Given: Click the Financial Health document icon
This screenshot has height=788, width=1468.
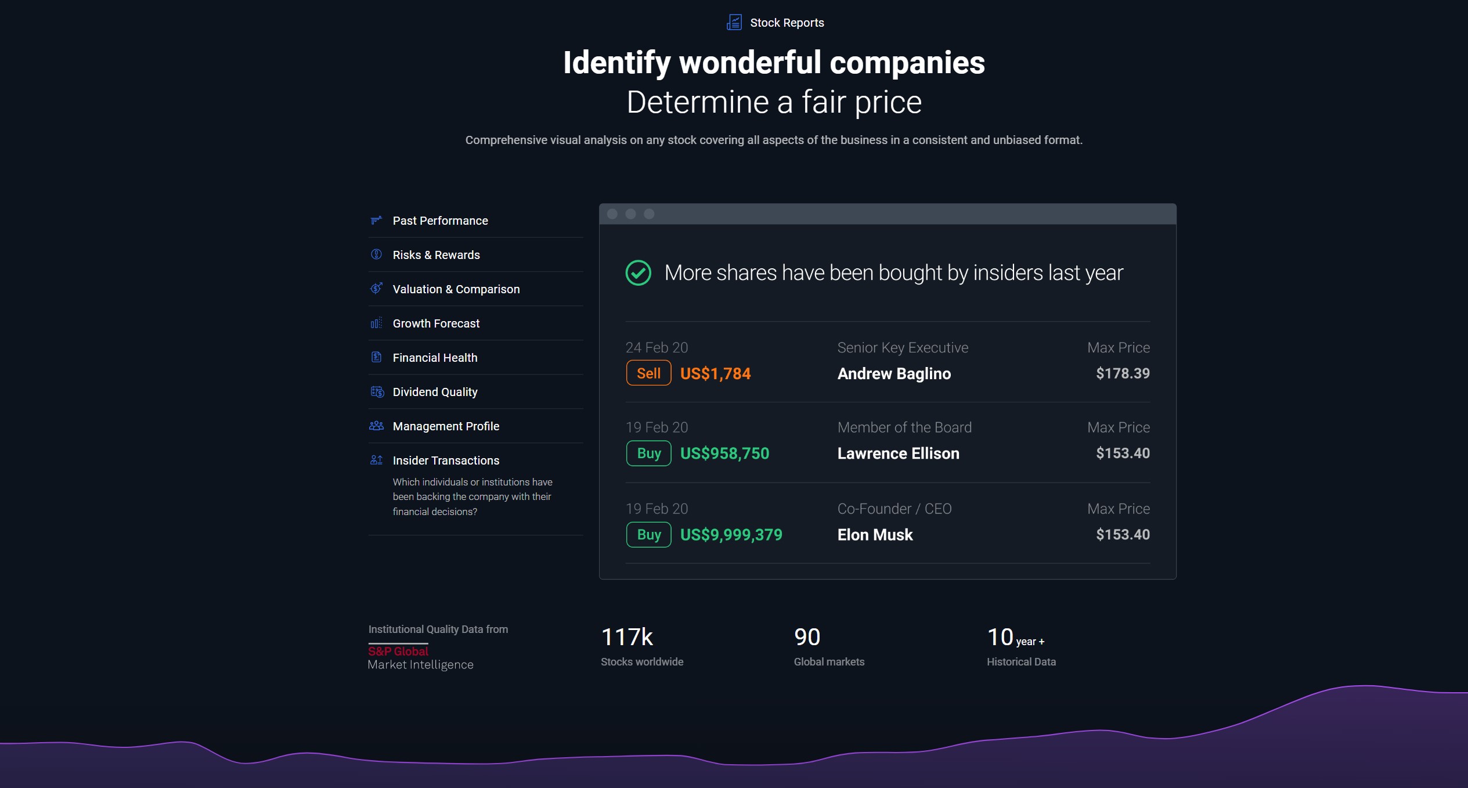Looking at the screenshot, I should (376, 357).
